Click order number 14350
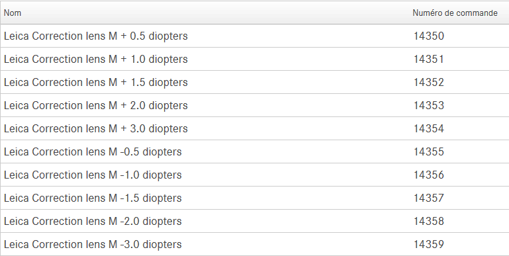Viewport: 509px width, 256px height. (429, 36)
